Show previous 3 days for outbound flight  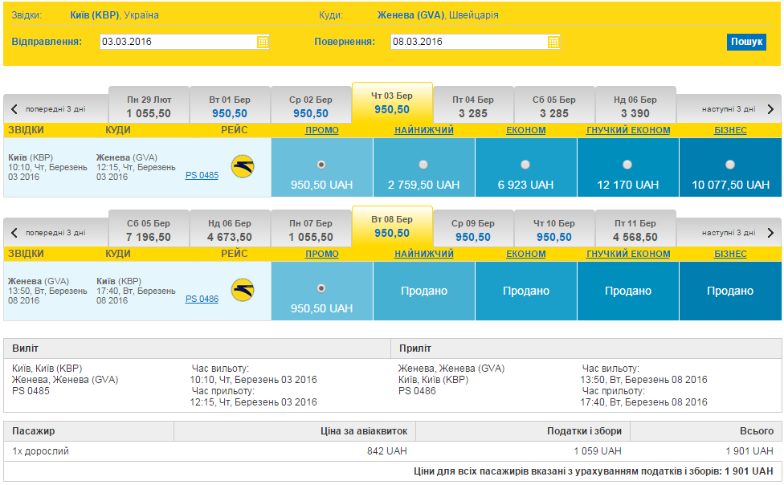coord(49,109)
